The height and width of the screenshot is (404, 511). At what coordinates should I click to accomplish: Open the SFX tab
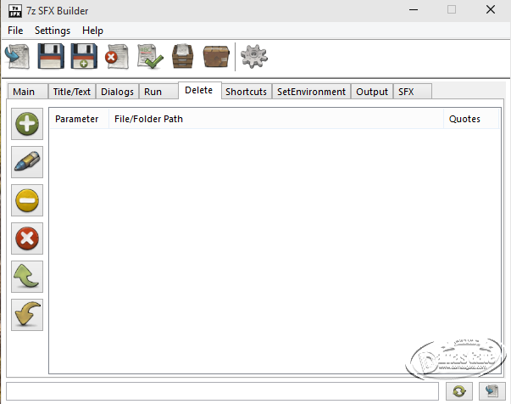(413, 92)
